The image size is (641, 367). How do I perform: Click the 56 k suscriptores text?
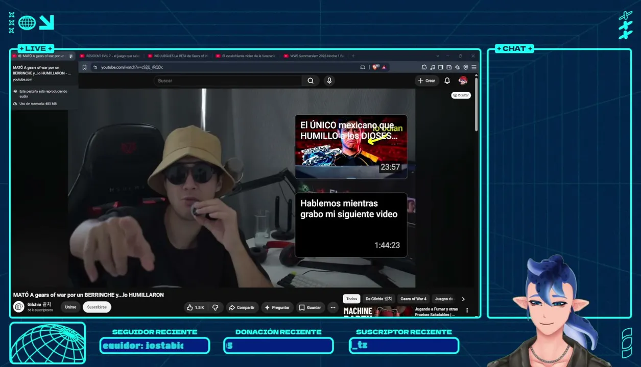pyautogui.click(x=40, y=310)
